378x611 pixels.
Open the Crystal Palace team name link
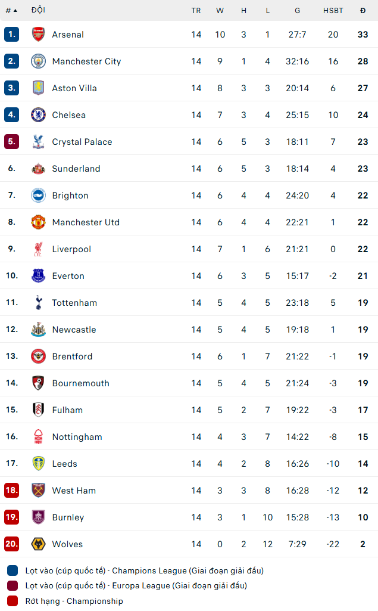[x=82, y=142]
